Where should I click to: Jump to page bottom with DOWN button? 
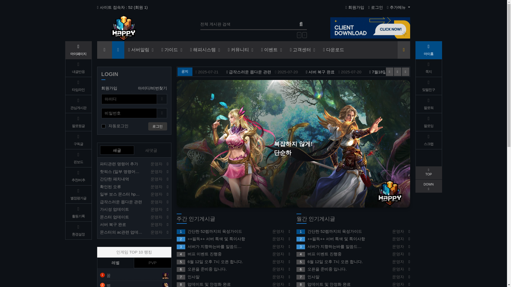point(428,186)
